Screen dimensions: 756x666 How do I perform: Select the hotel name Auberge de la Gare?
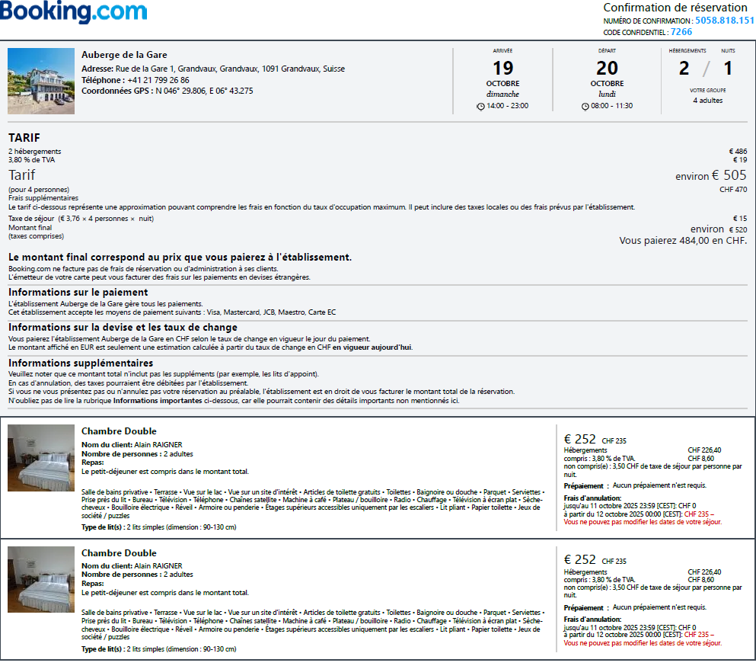(x=124, y=55)
